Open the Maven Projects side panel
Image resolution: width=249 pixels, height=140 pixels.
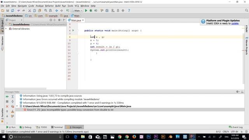click(x=246, y=46)
